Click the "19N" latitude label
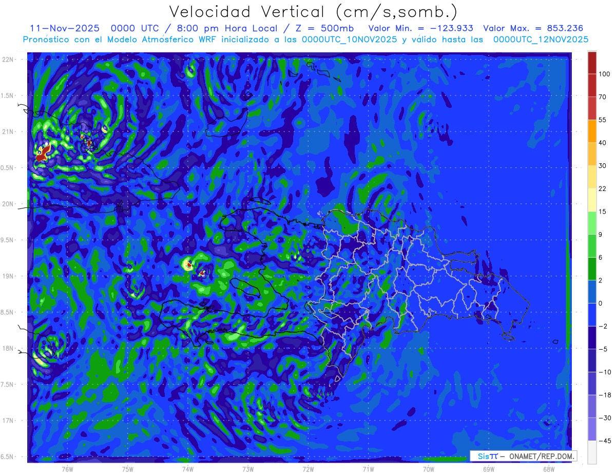The height and width of the screenshot is (476, 616). (9, 276)
